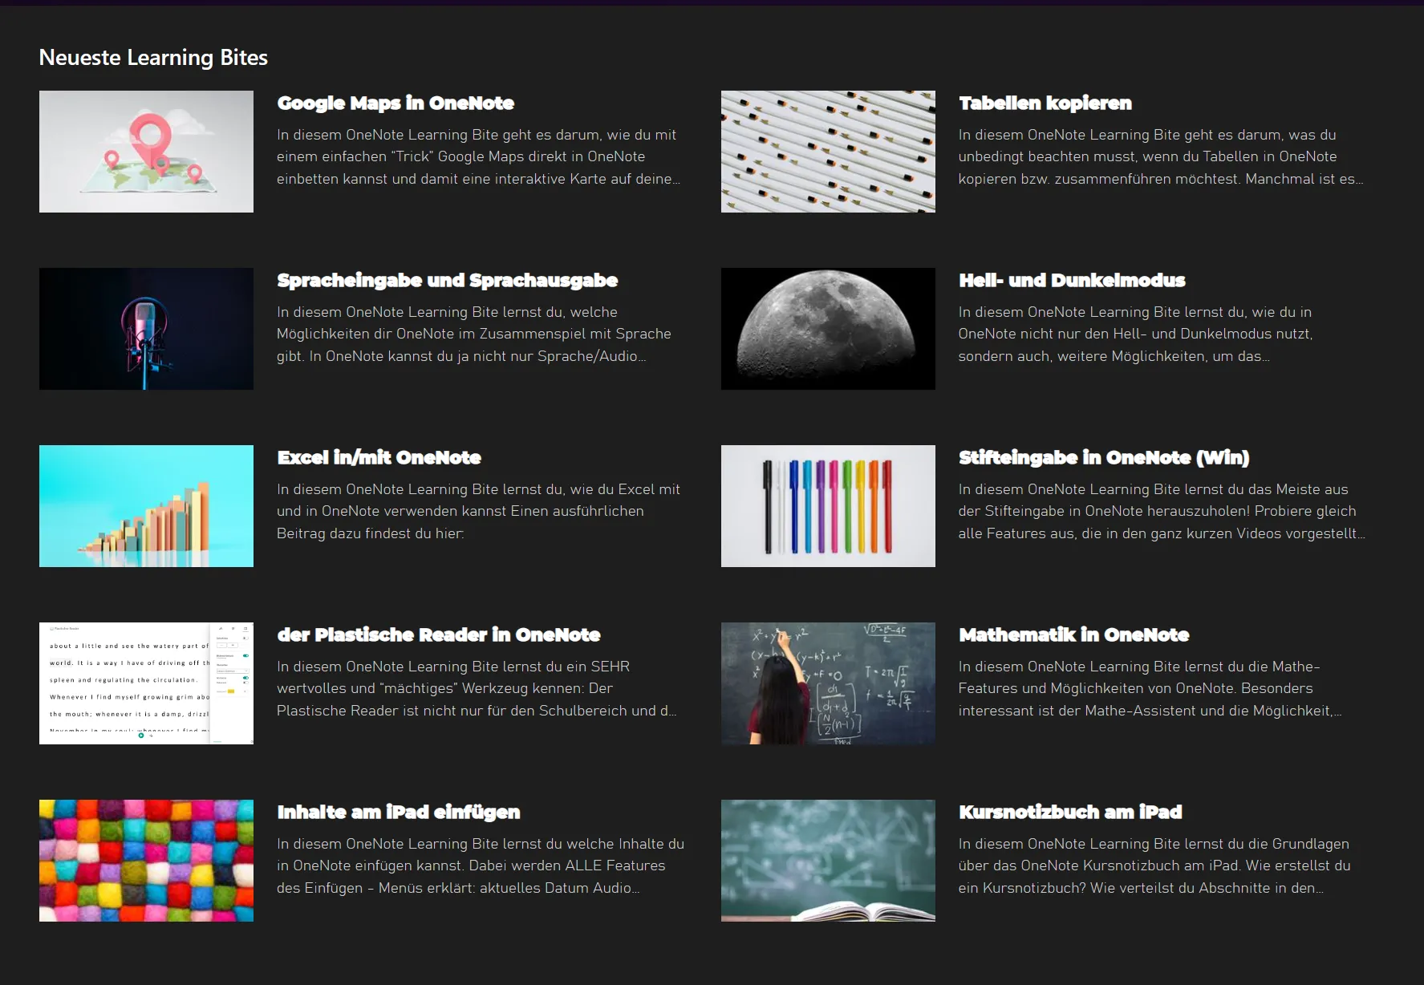Open the Kursnotizbuch am iPad title
Viewport: 1424px width, 985px height.
1070,813
